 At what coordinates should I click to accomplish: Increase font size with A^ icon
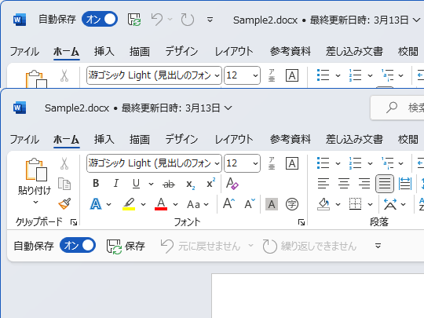click(x=228, y=203)
